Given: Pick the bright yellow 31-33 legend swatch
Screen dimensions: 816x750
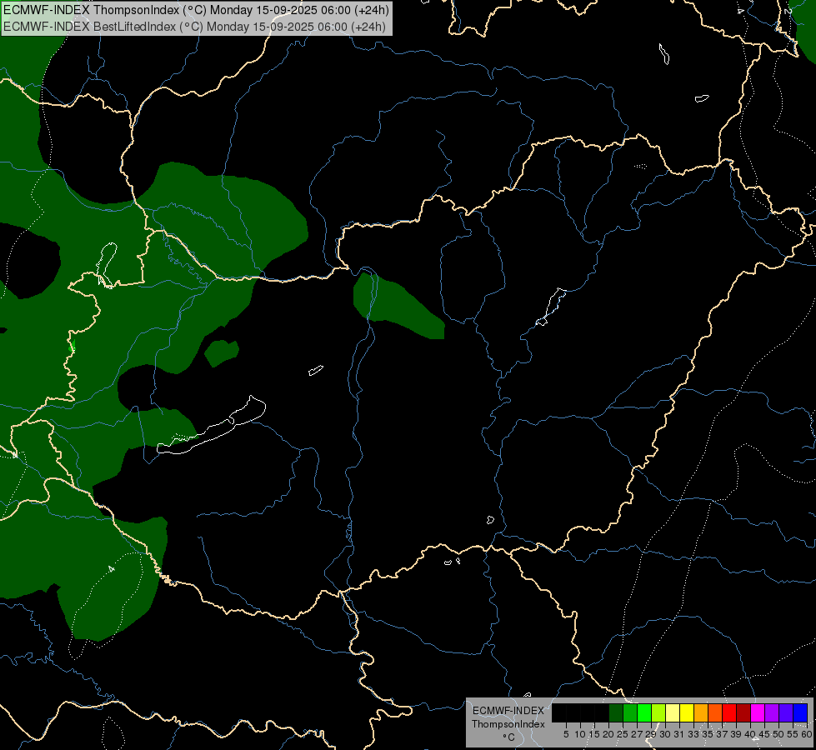Looking at the screenshot, I should [687, 712].
